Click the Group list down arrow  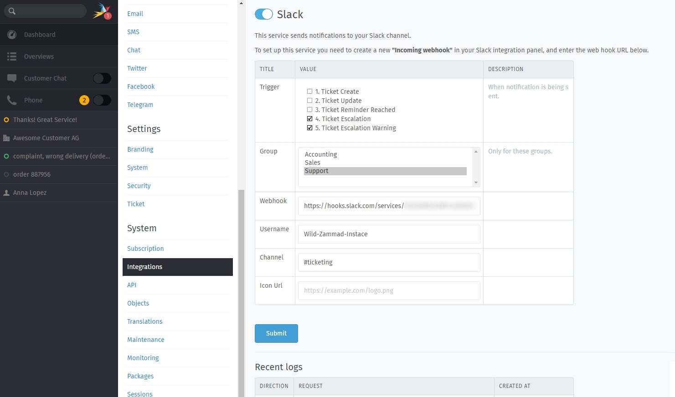[x=476, y=183]
